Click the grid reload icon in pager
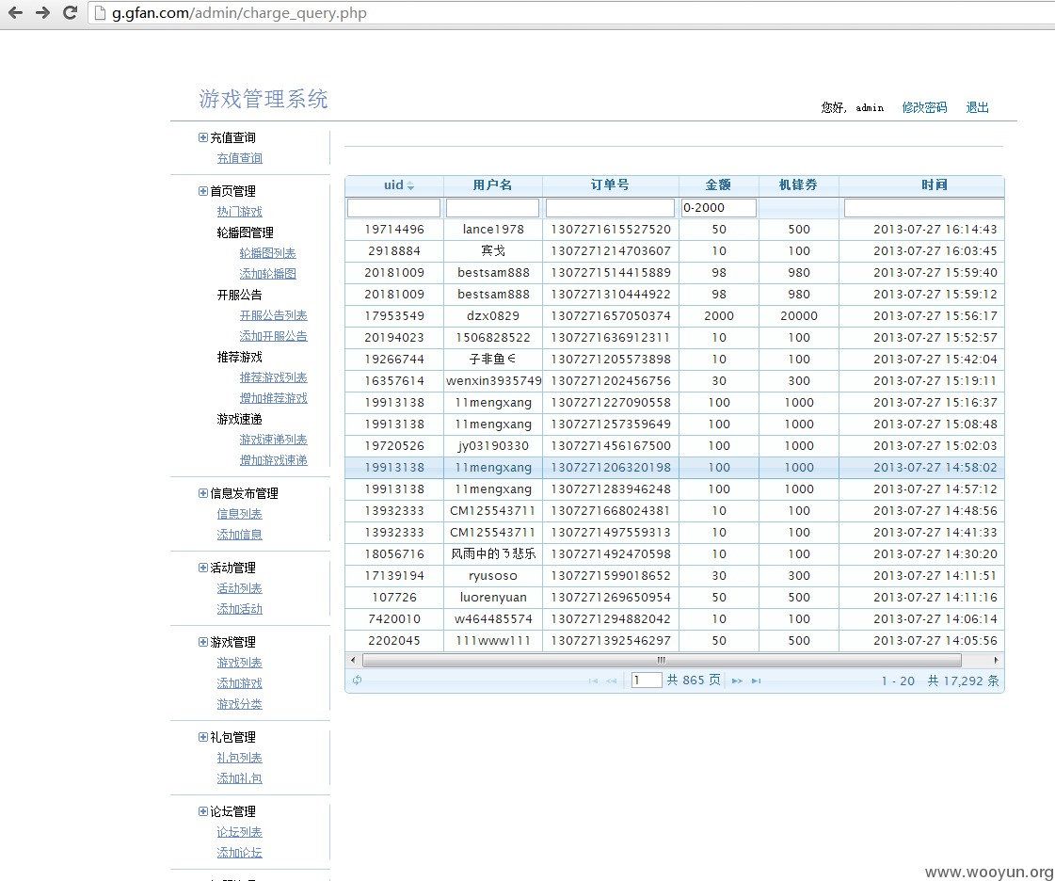 tap(358, 681)
